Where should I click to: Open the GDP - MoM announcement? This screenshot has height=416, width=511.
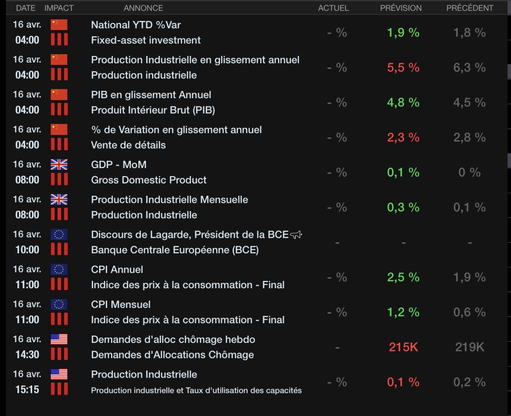[119, 165]
